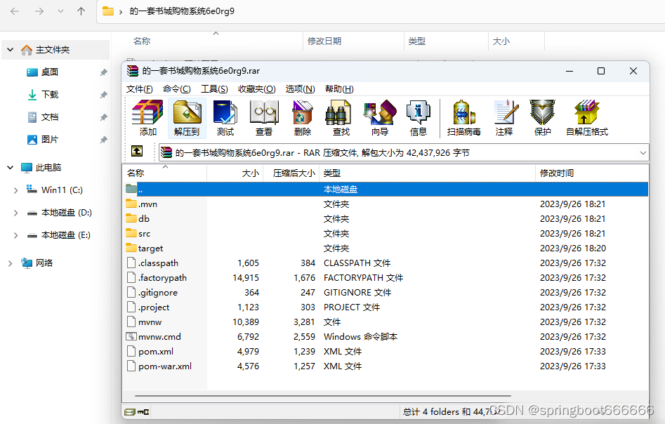Open the 文件(F) menu

point(140,89)
